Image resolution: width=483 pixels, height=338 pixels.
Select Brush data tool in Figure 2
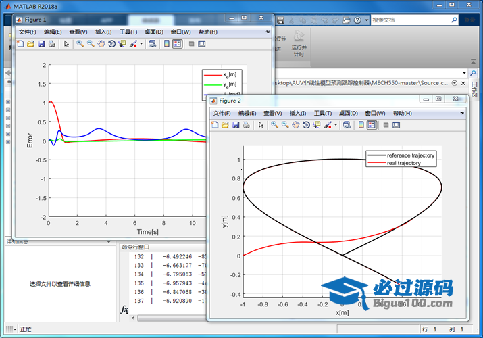(x=328, y=125)
